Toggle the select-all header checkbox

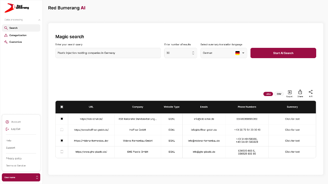click(x=62, y=107)
